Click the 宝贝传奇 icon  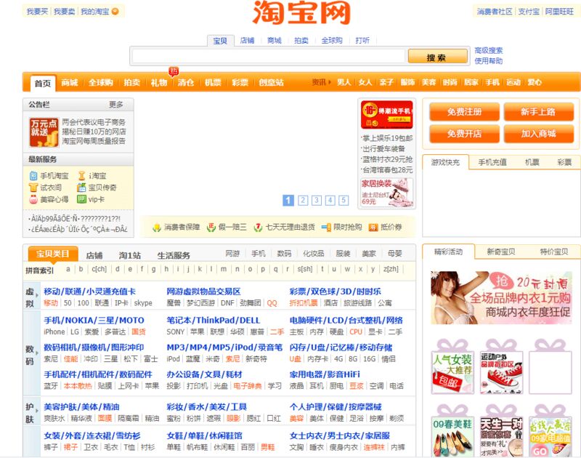pyautogui.click(x=81, y=188)
